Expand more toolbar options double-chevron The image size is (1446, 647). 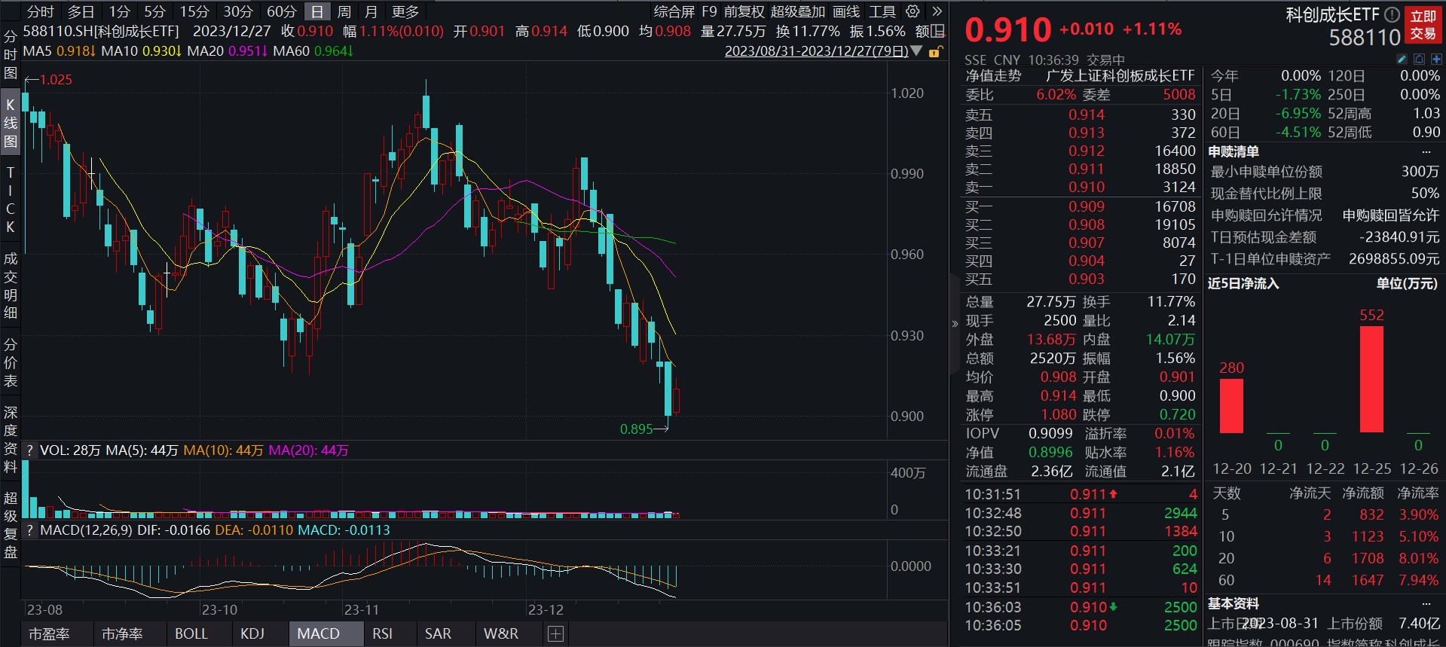pyautogui.click(x=937, y=11)
